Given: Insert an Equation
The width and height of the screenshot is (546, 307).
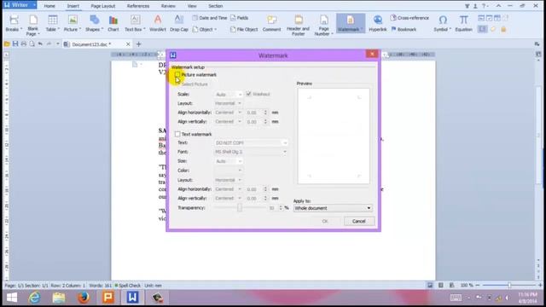Looking at the screenshot, I should 463,24.
